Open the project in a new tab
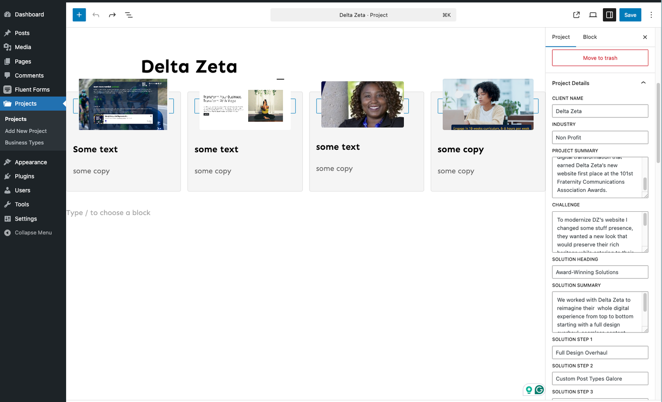The height and width of the screenshot is (402, 662). coord(576,15)
